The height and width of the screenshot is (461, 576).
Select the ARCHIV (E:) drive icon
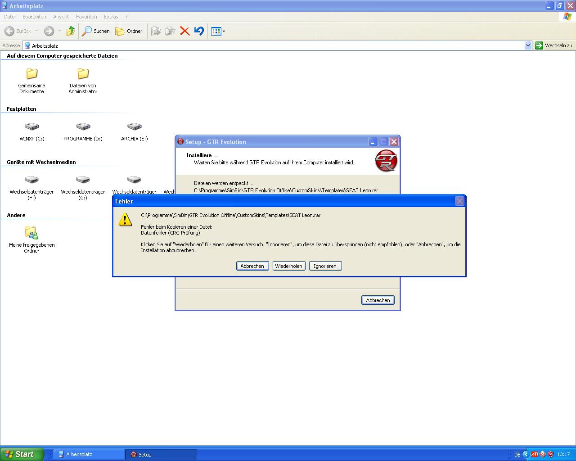tap(134, 127)
